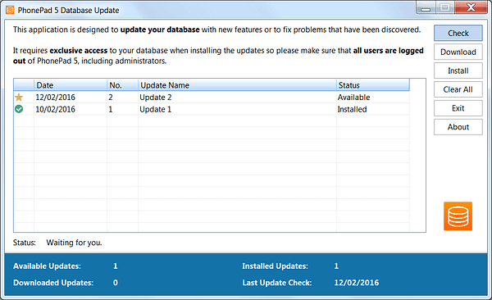Click the 'Installed Updates:' label
Image resolution: width=492 pixels, height=300 pixels.
276,266
